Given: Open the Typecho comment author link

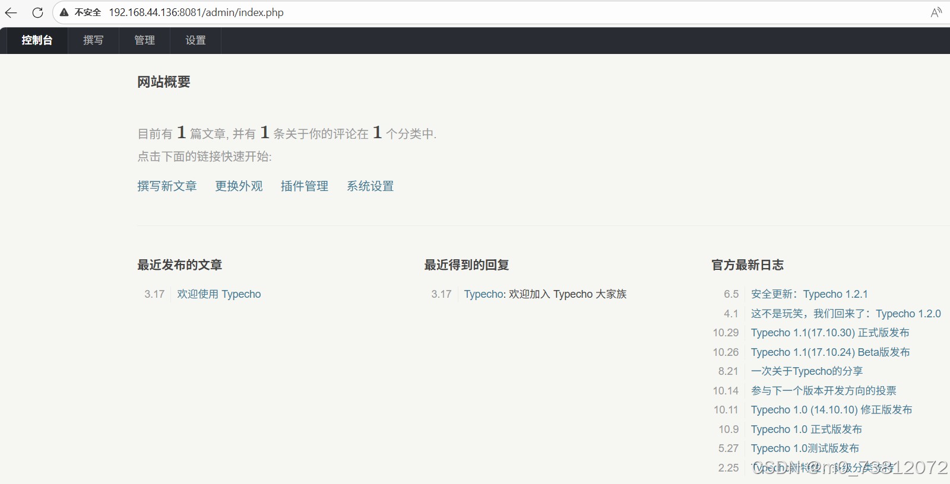Looking at the screenshot, I should coord(484,294).
